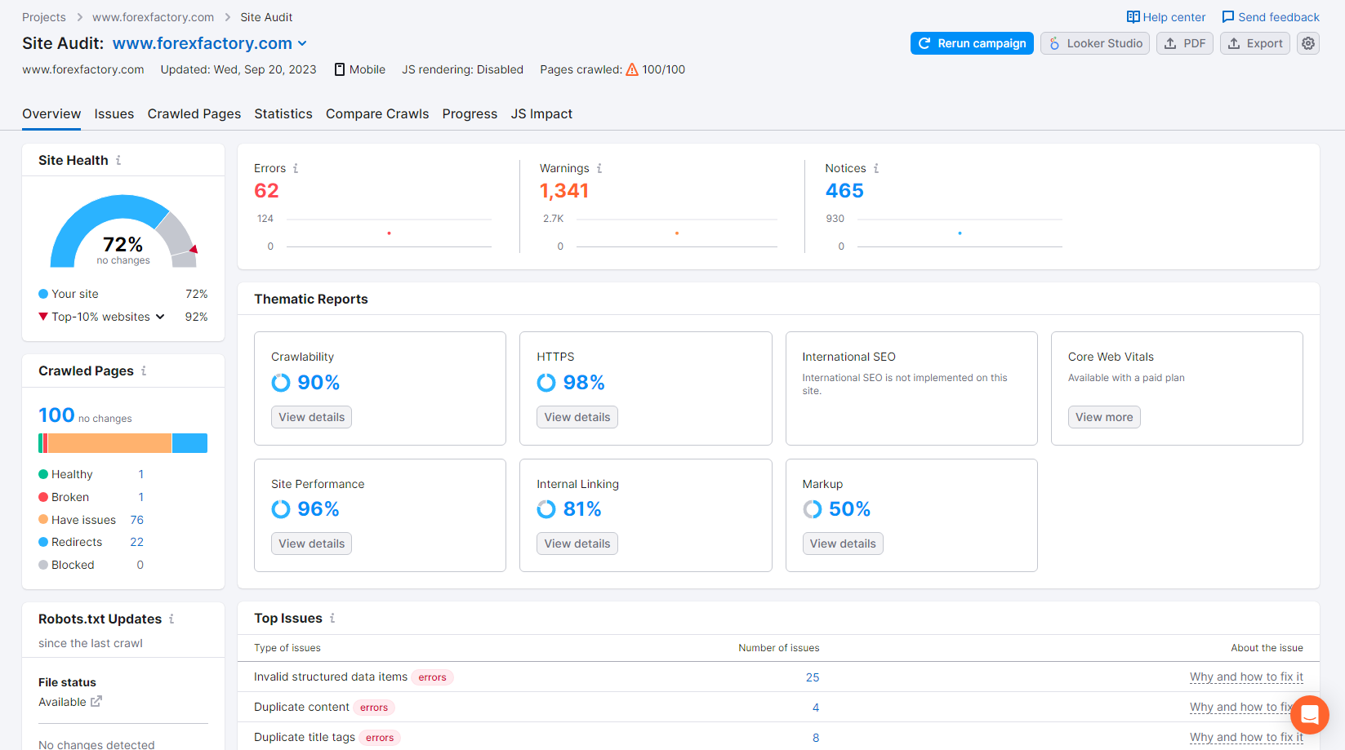
Task: Switch to the Overview tab
Action: pyautogui.click(x=51, y=114)
